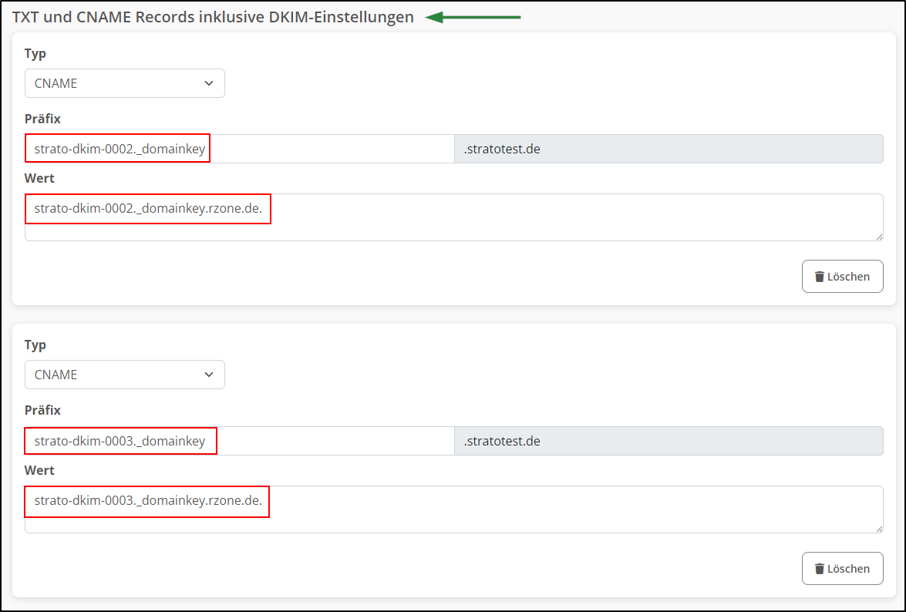906x612 pixels.
Task: Grab the resize handle of the strato-dkim-0002 Wert textarea
Action: point(879,237)
